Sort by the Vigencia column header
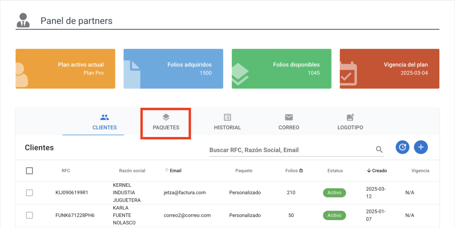 coord(420,171)
